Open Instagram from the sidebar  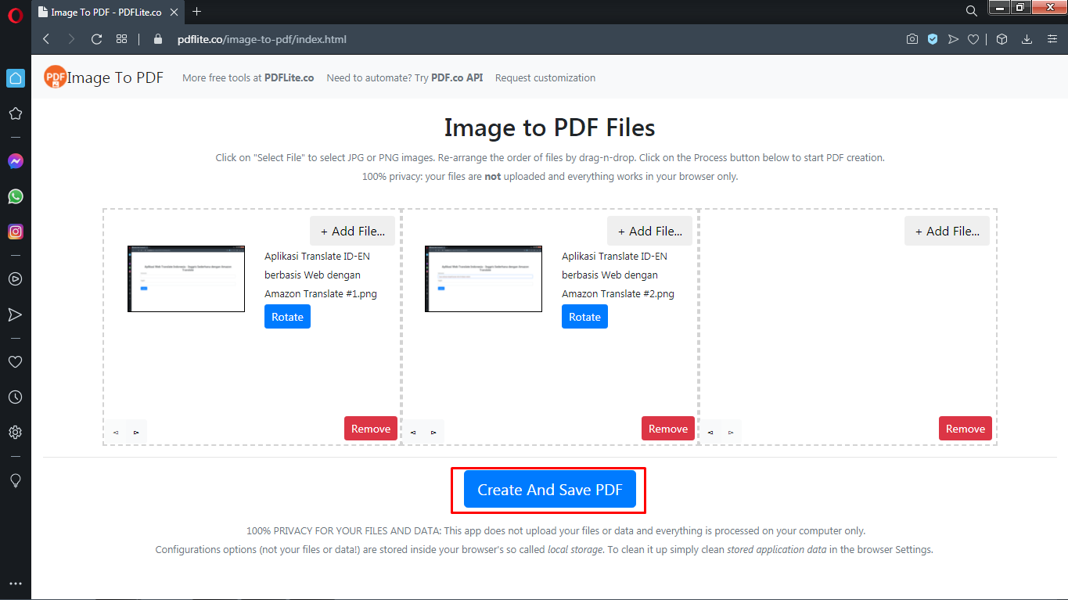coord(15,232)
